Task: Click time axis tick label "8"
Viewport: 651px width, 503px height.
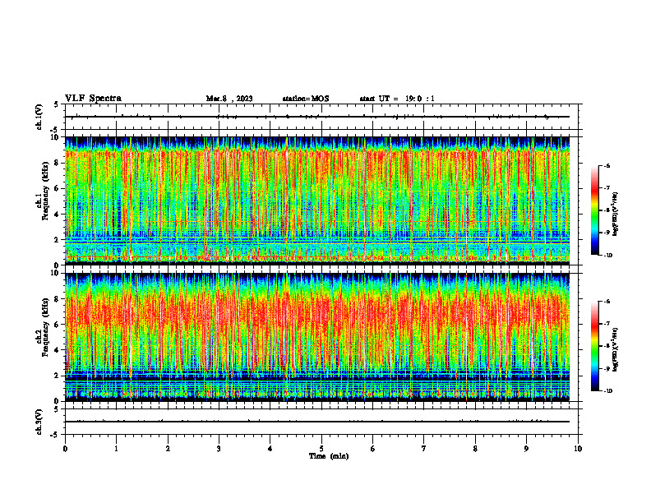Action: [x=475, y=449]
